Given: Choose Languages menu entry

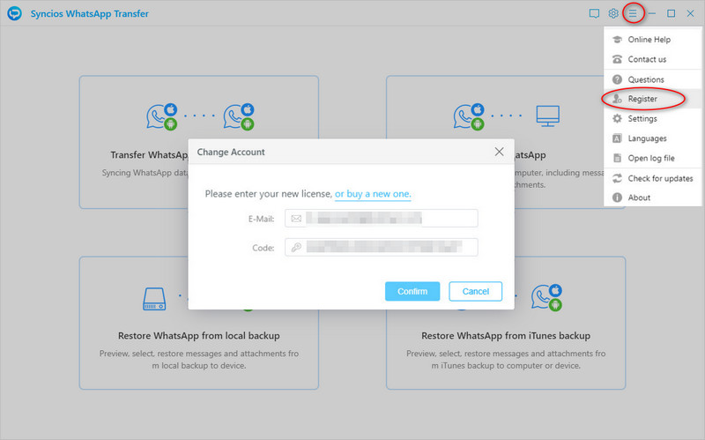Looking at the screenshot, I should tap(652, 138).
